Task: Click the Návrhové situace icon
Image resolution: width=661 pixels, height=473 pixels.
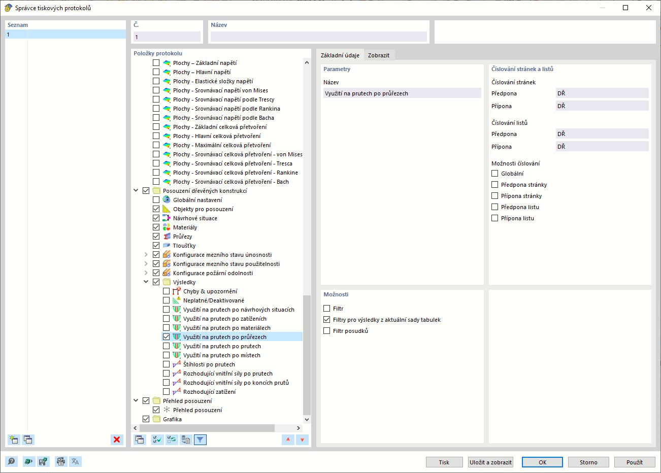Action: coord(167,218)
